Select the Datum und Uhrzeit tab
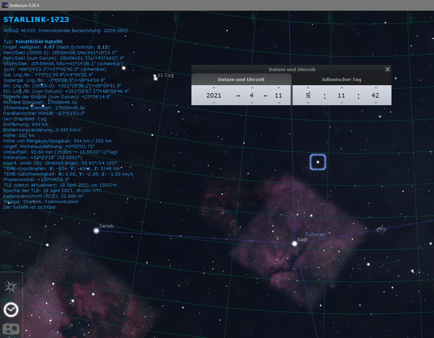 click(x=241, y=79)
